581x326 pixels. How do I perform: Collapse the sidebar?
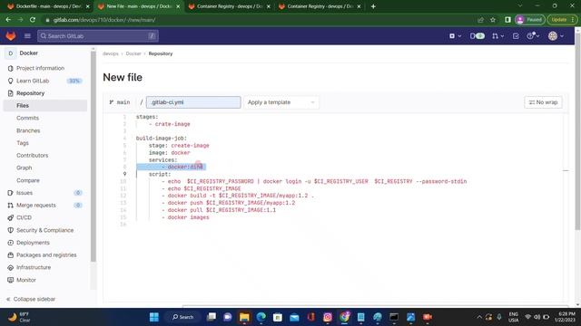pyautogui.click(x=31, y=299)
